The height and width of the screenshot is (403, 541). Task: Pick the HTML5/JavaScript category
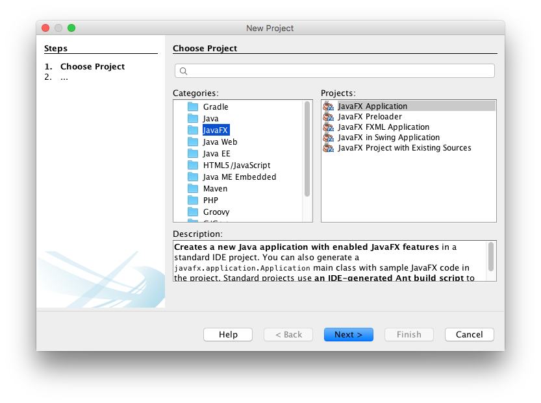pos(236,165)
